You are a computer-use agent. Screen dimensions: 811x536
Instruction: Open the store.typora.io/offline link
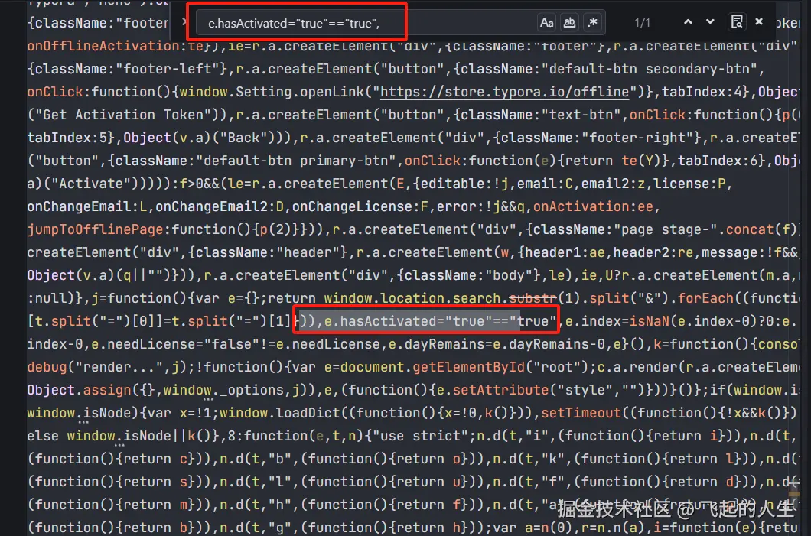pyautogui.click(x=504, y=92)
